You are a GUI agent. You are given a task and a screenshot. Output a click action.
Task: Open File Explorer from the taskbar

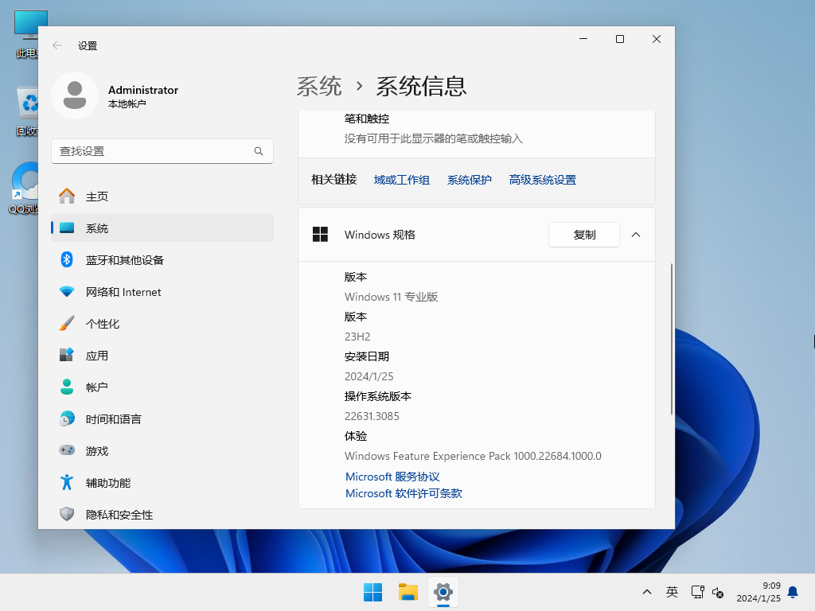click(408, 592)
